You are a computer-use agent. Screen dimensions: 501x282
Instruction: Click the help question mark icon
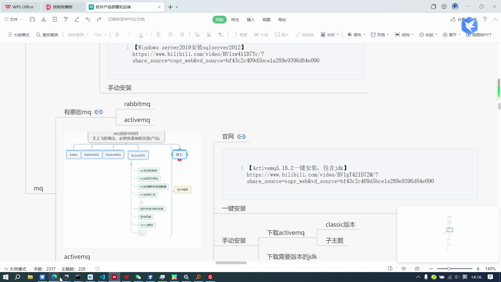click(485, 19)
